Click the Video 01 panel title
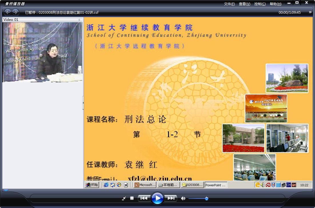The width and height of the screenshot is (315, 208). pos(11,20)
